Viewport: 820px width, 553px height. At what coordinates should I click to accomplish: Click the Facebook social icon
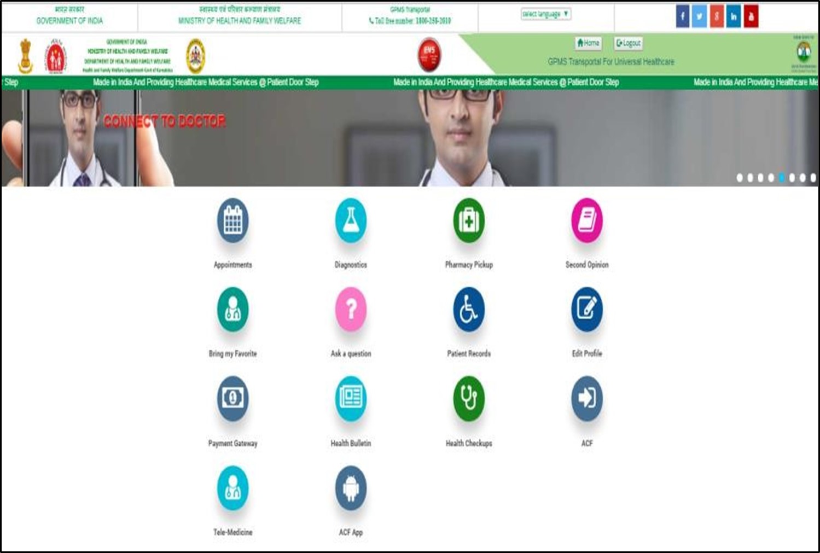(x=683, y=16)
